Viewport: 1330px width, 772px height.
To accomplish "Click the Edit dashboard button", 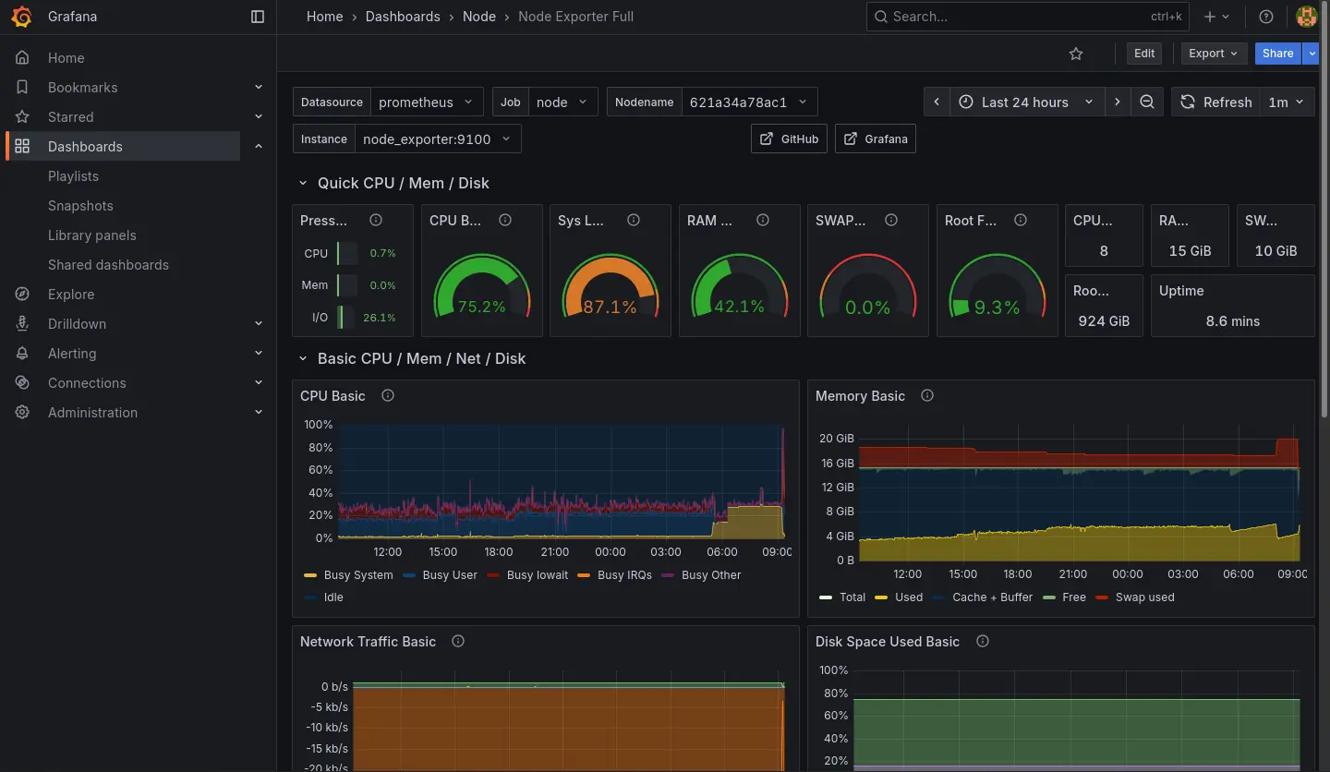I will coord(1144,54).
